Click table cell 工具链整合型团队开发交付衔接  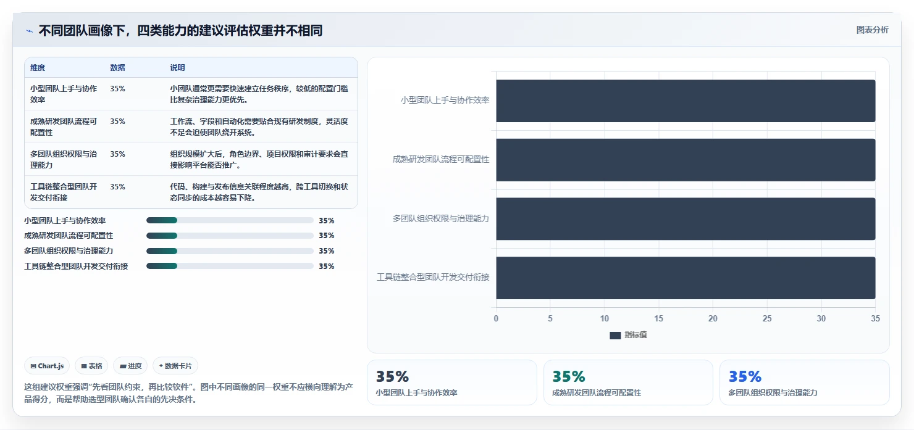point(64,192)
